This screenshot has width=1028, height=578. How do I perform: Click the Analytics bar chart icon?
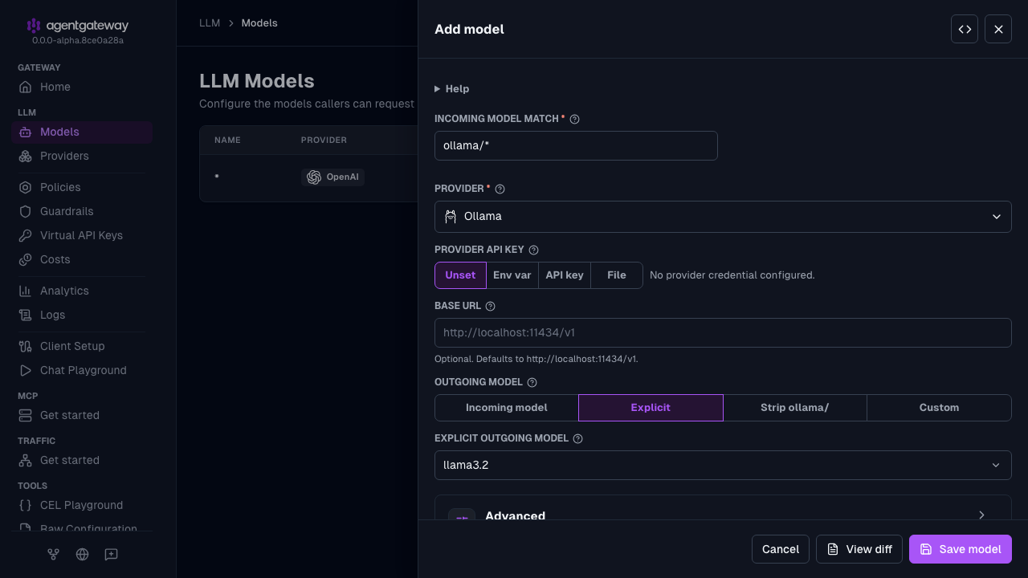coord(26,291)
